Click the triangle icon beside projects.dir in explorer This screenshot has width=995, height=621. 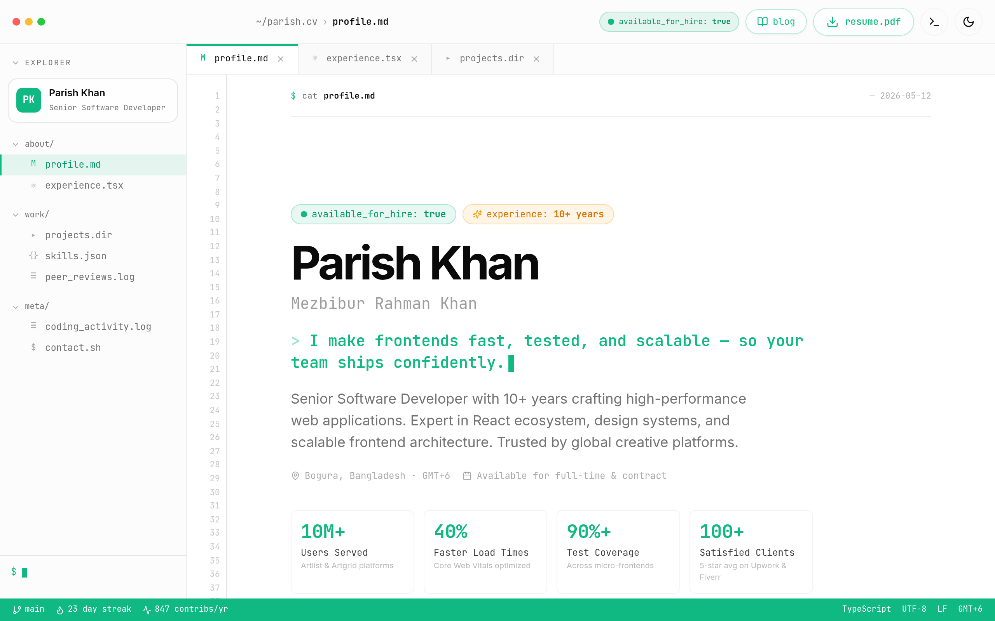coord(33,235)
